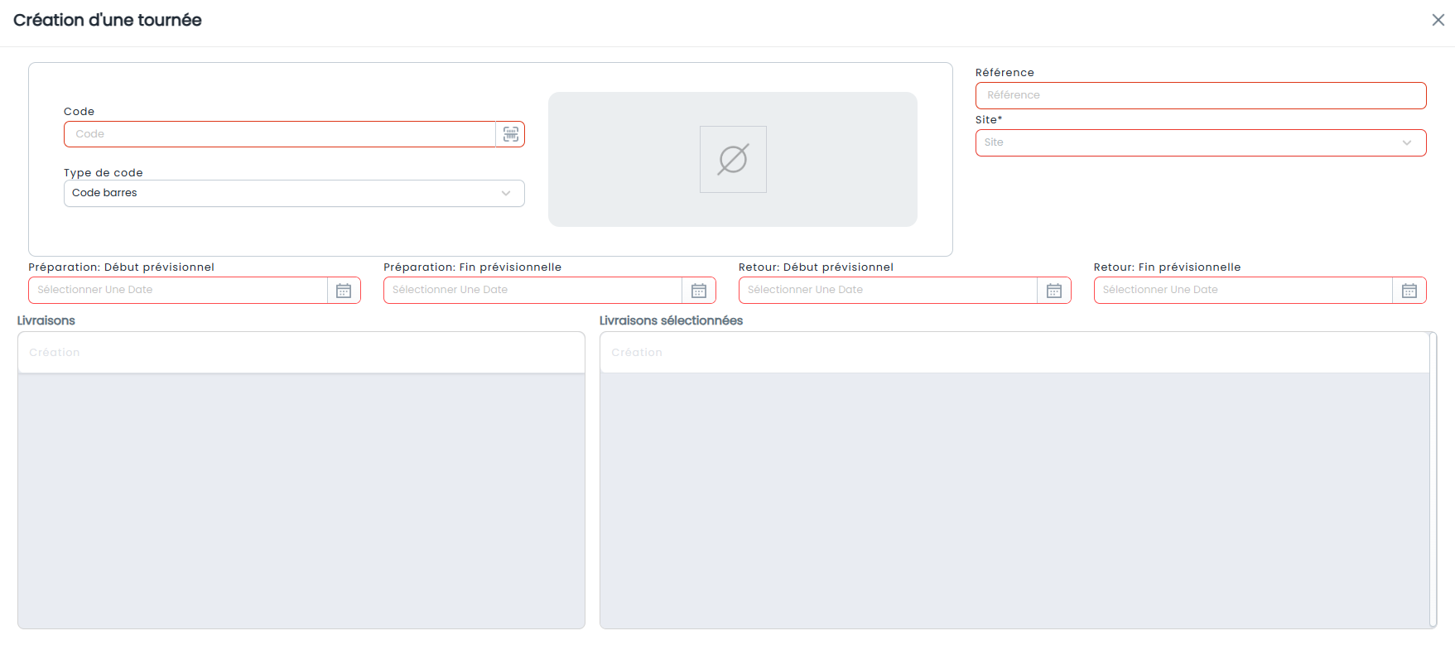Click the Livraisons sélectionnées vertical scrollbar
The height and width of the screenshot is (645, 1455).
coord(1433,480)
